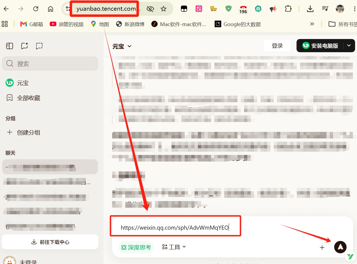Open the pink translate extension
The width and height of the screenshot is (357, 264).
(x=199, y=9)
